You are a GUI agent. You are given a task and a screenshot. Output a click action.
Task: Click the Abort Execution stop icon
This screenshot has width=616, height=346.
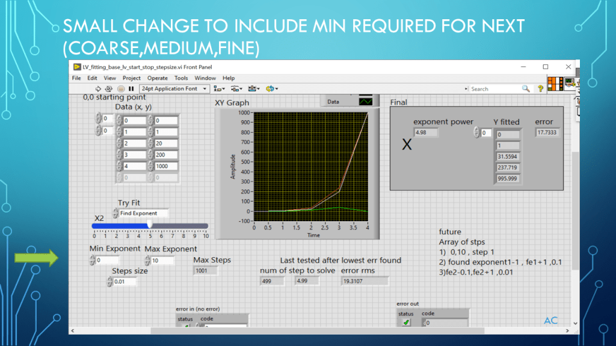pos(120,89)
